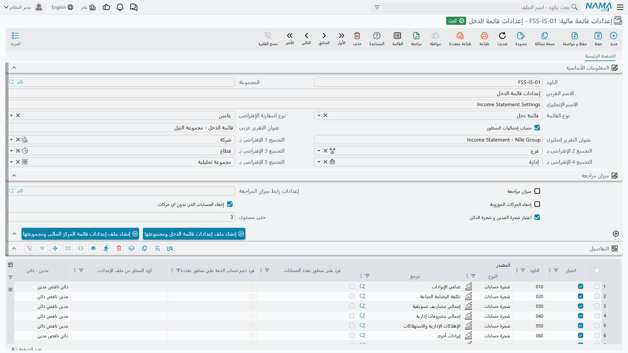This screenshot has height=353, width=628.
Task: Open the نوع المقارنة الإفتراضى dropdown arrow
Action: pyautogui.click(x=11, y=115)
